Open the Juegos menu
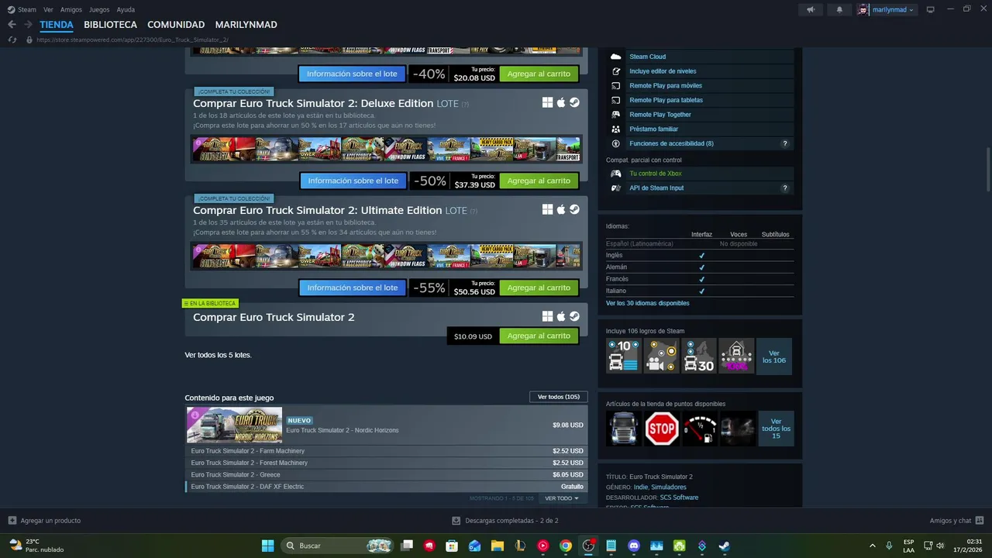This screenshot has width=992, height=558. coord(99,9)
